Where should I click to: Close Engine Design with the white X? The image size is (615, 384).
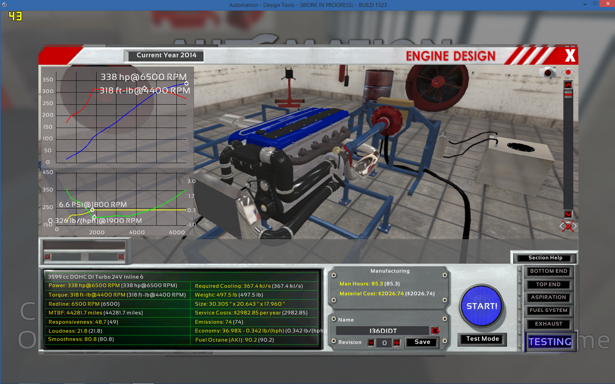570,56
